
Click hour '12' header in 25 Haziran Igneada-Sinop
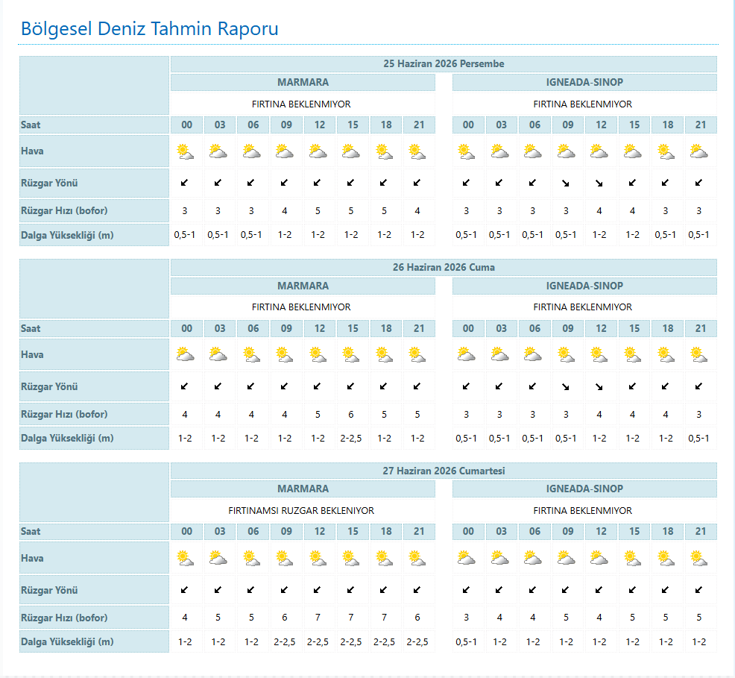coord(601,125)
